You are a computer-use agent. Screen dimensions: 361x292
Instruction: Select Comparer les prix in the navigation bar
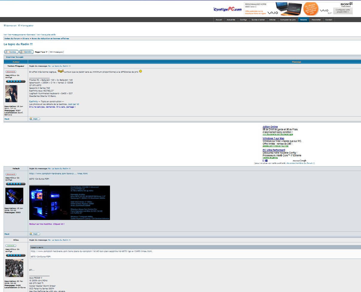click(x=288, y=20)
